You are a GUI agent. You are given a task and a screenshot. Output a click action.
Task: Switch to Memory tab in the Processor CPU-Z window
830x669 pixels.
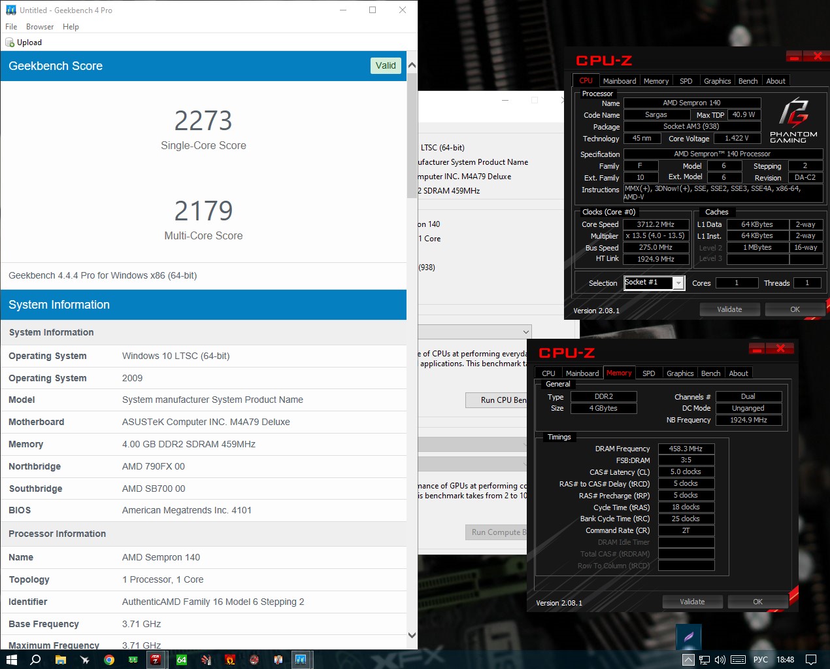[656, 81]
